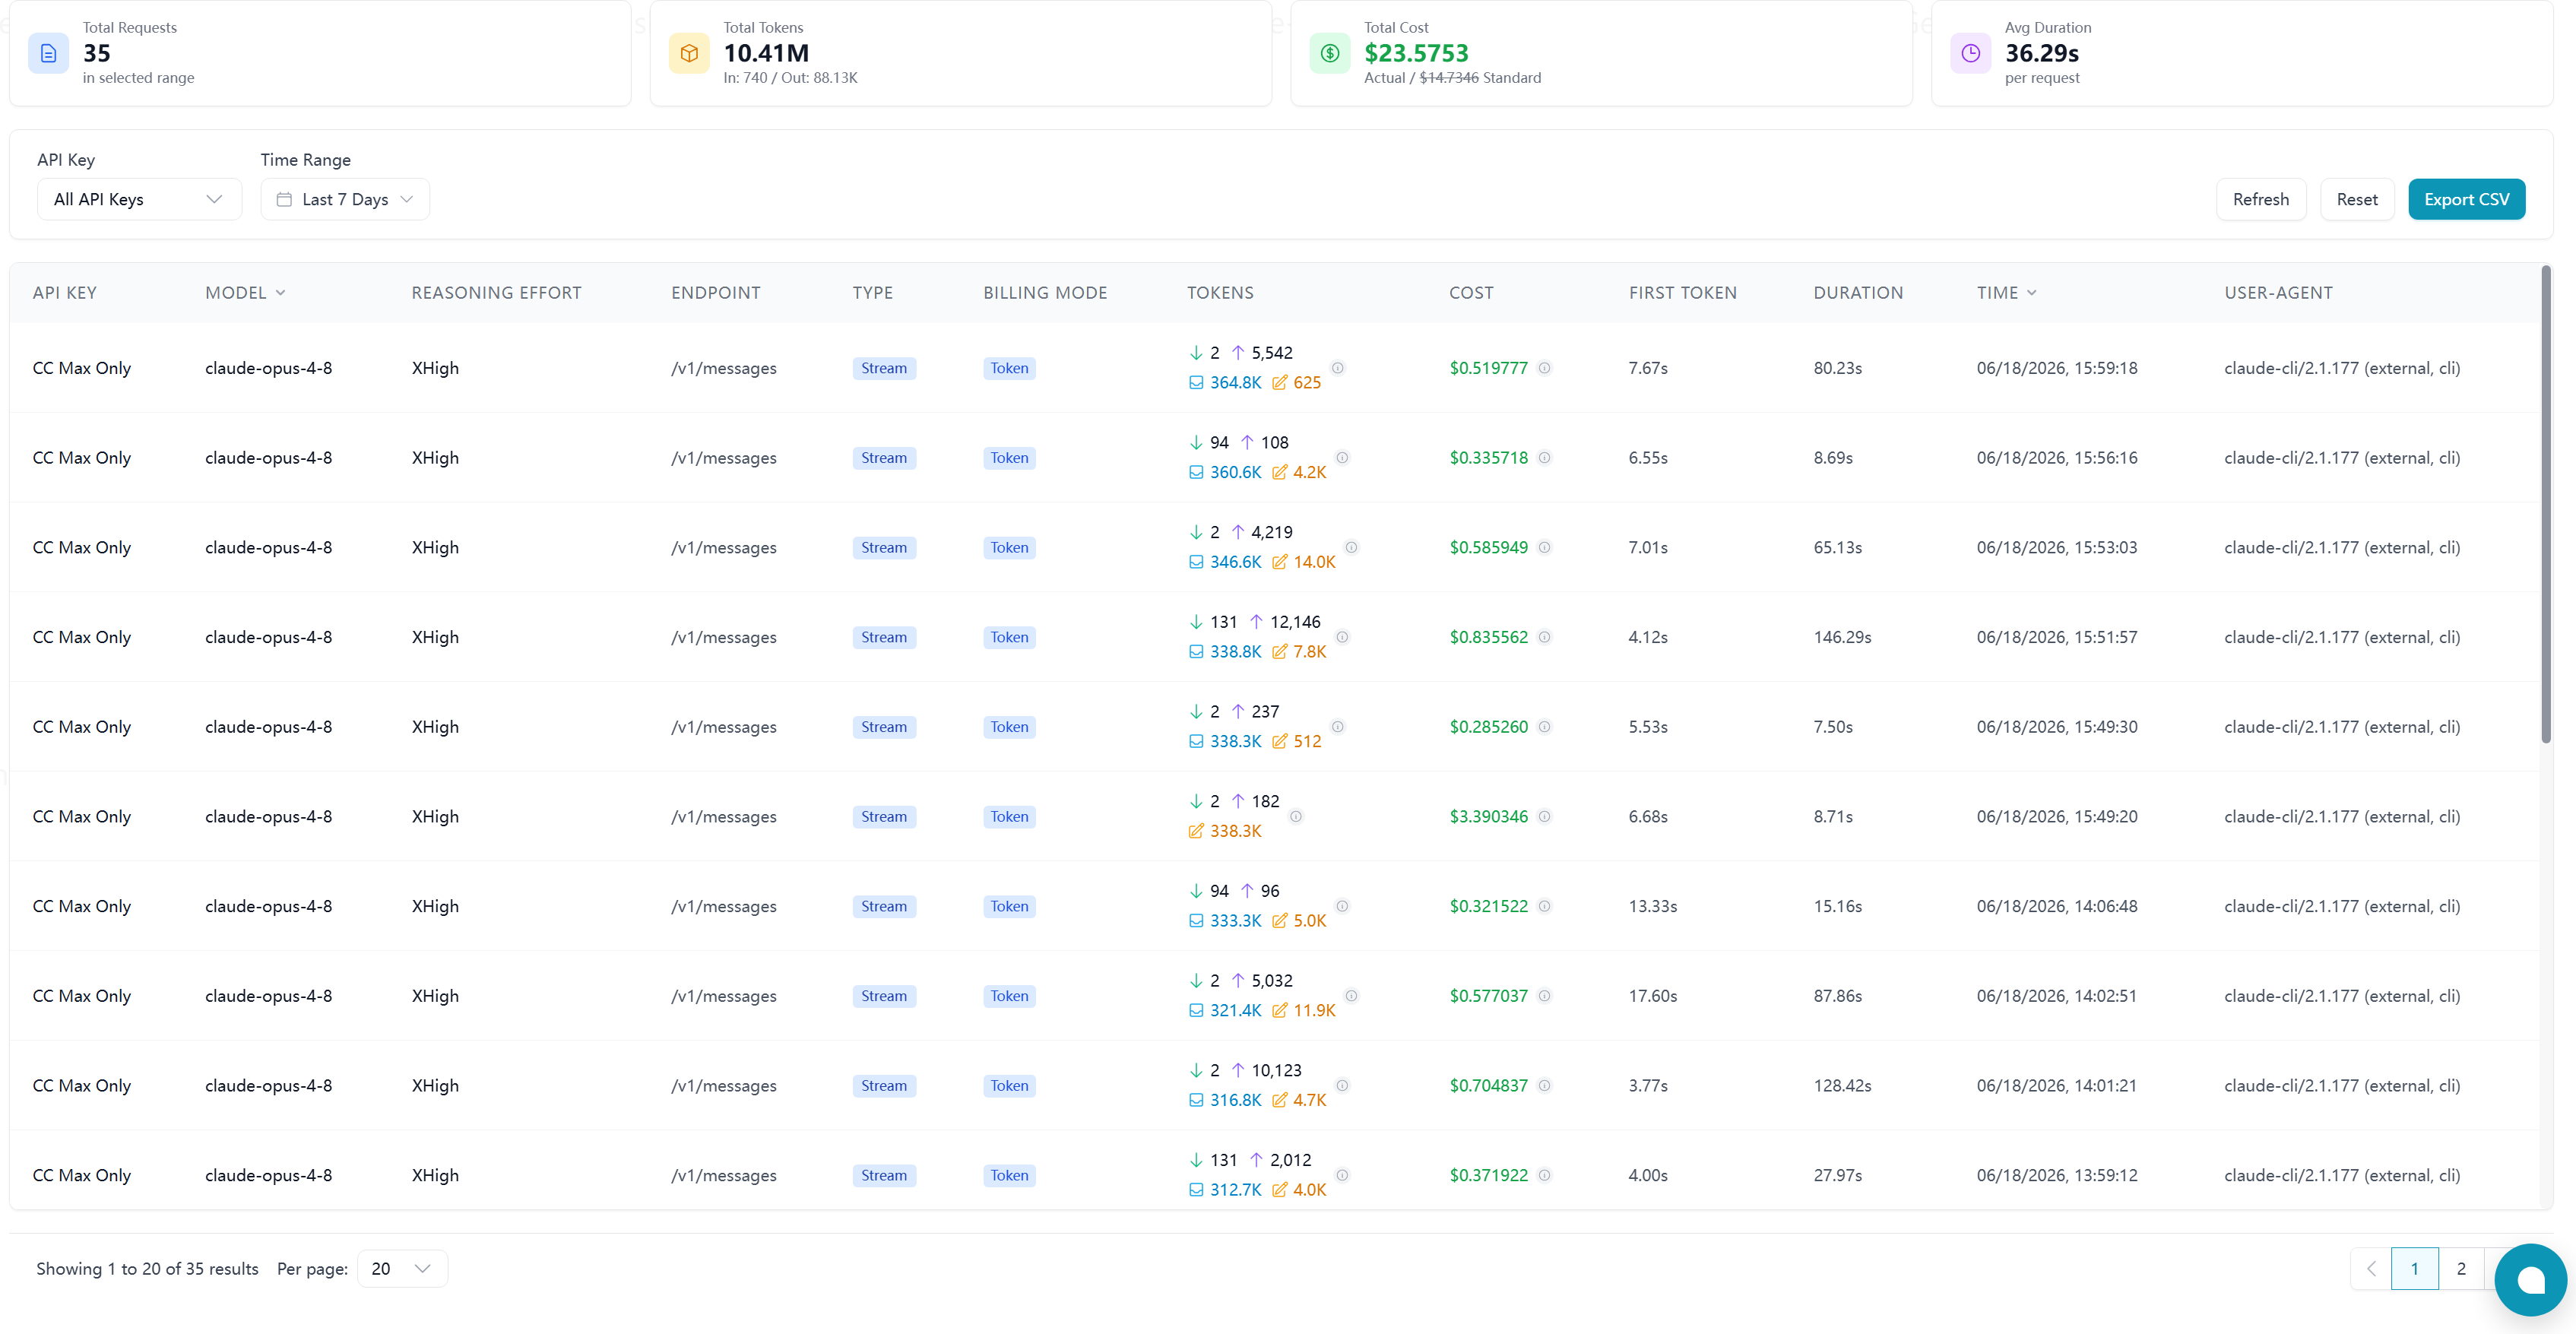Viewport: 2576px width, 1334px height.
Task: Click info icon beside cost $3.390346
Action: point(1545,817)
